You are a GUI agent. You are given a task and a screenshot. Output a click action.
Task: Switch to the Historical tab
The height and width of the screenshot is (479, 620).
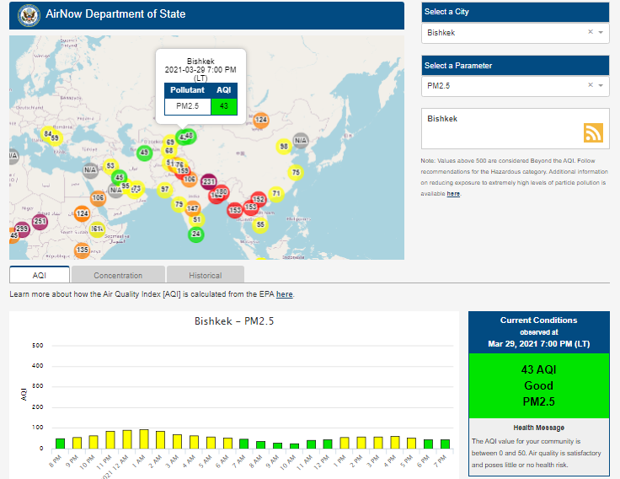point(205,275)
